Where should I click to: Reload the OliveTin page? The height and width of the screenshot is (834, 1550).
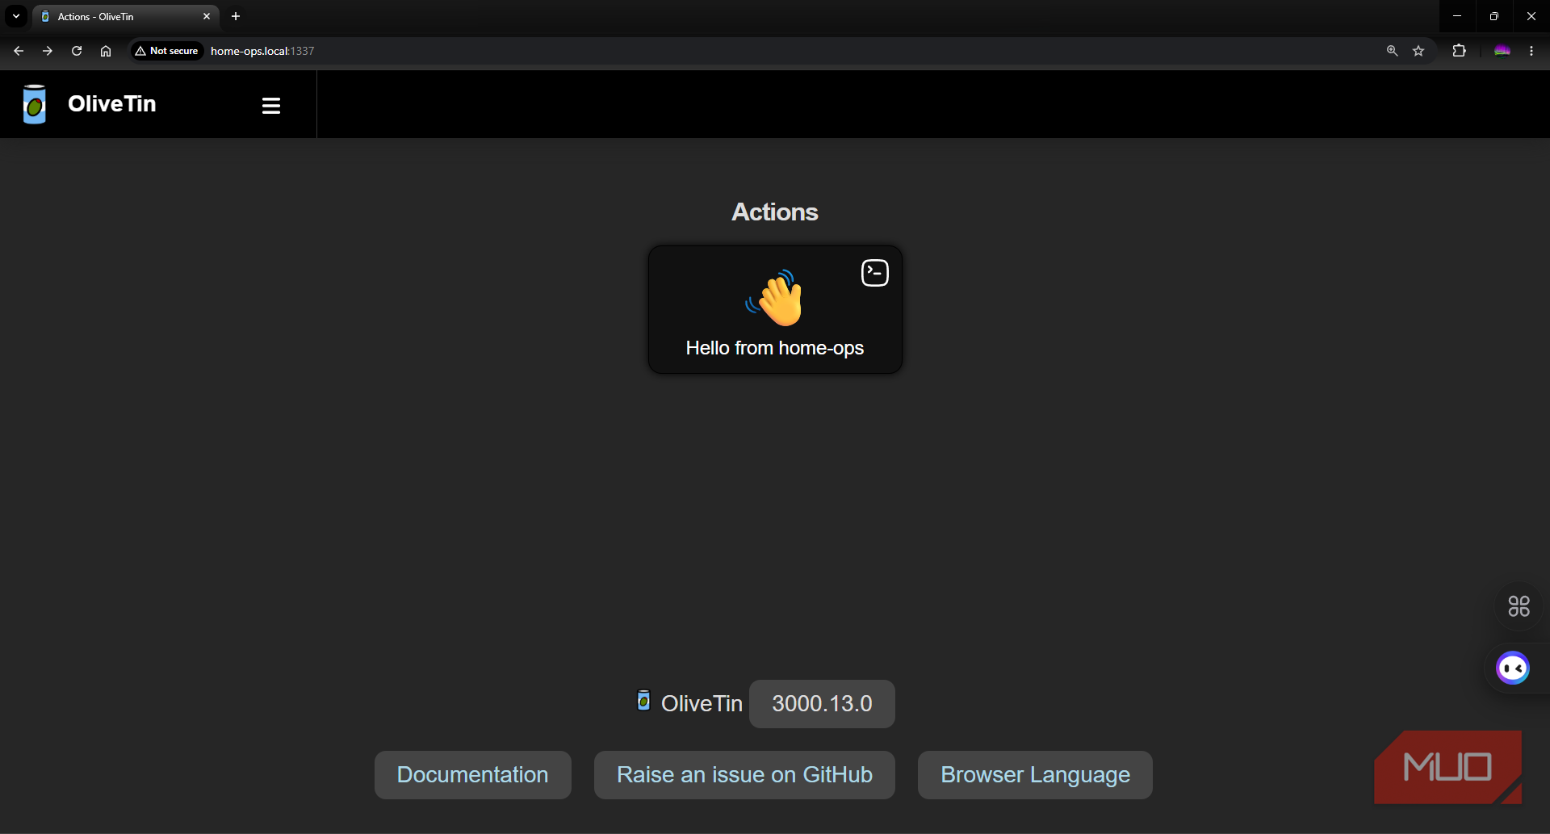coord(77,51)
